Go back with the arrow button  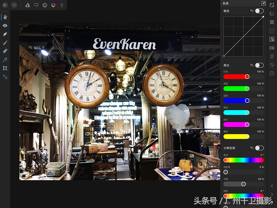pyautogui.click(x=5, y=5)
